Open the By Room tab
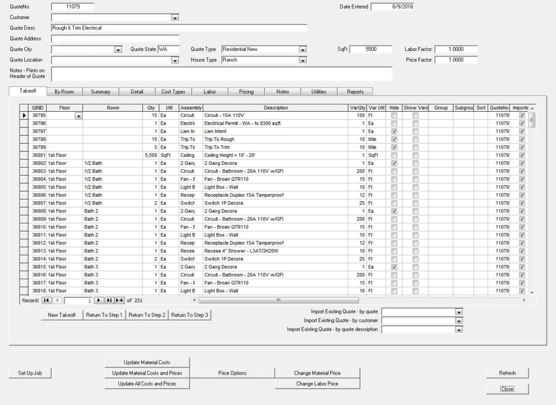The image size is (556, 405). tap(64, 92)
